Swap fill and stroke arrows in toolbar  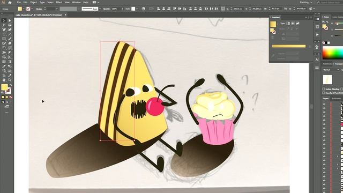(x=10, y=85)
